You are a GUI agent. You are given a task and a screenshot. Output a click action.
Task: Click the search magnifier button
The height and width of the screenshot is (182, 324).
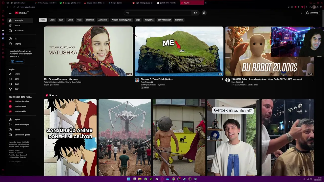click(x=195, y=13)
